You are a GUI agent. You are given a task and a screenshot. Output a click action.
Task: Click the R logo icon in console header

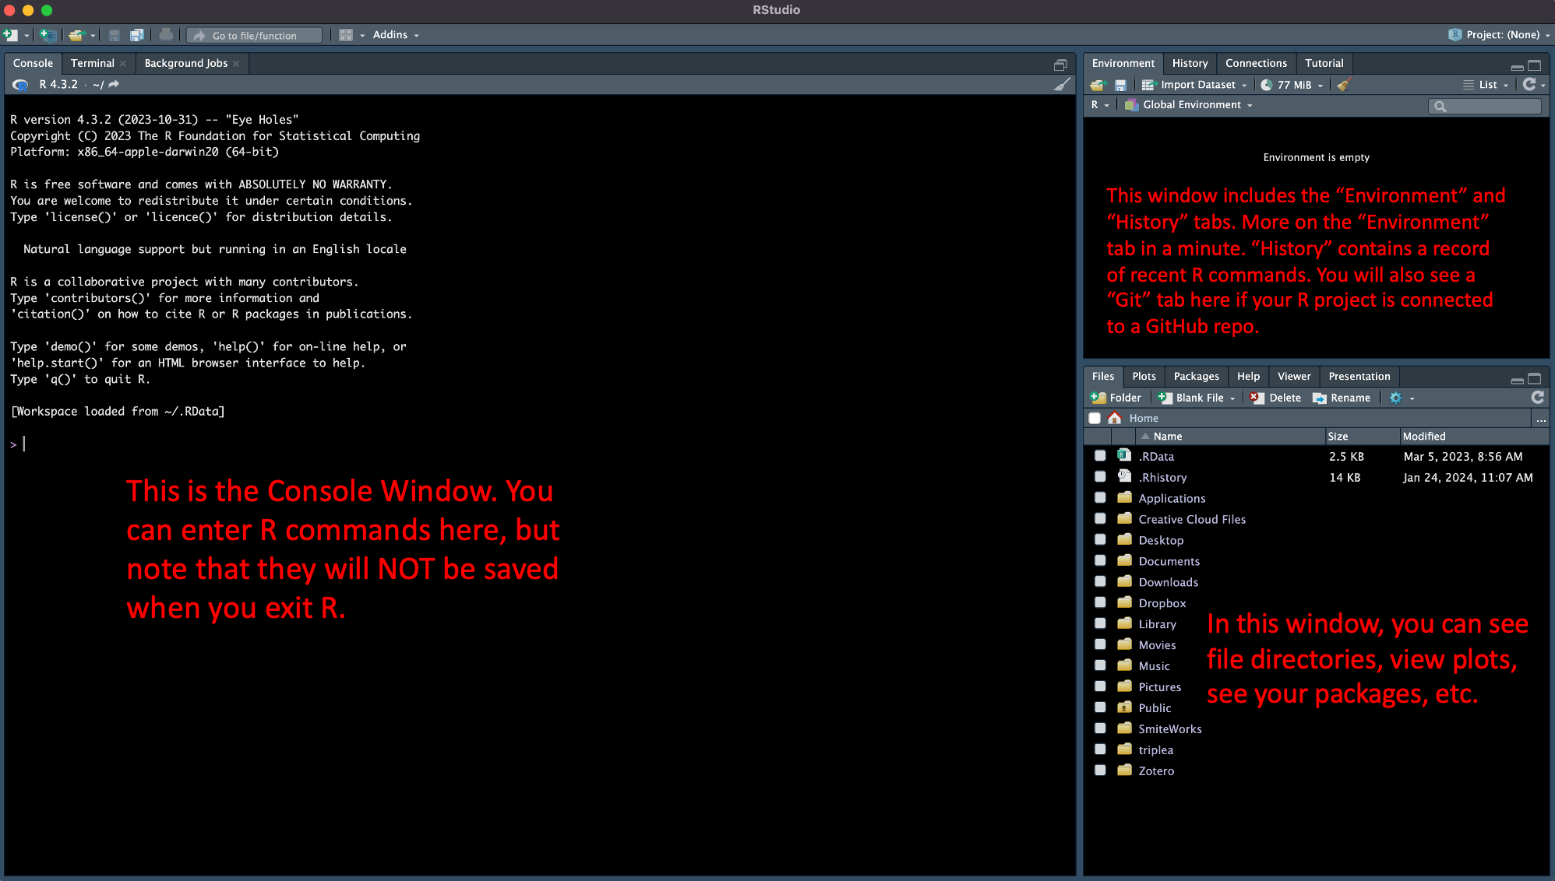click(x=21, y=84)
